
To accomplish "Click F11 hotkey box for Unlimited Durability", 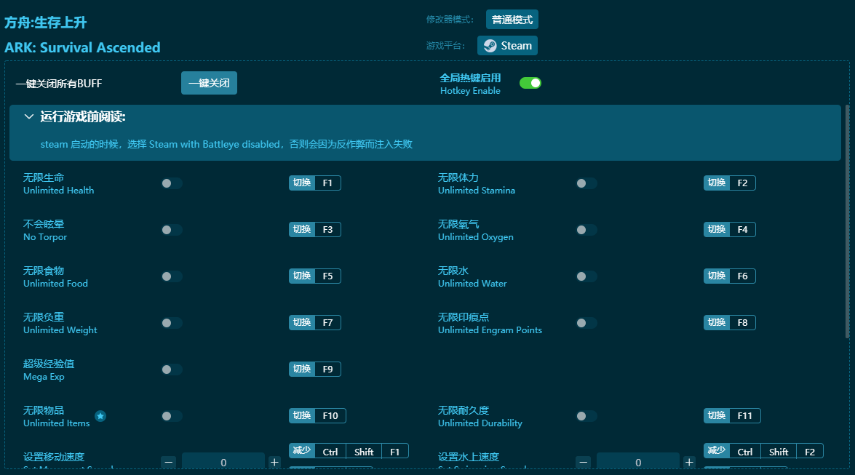I will click(x=744, y=415).
